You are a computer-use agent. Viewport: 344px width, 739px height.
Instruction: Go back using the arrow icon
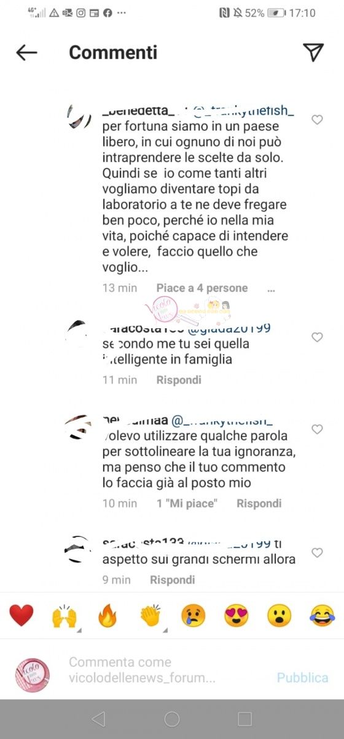[x=26, y=53]
